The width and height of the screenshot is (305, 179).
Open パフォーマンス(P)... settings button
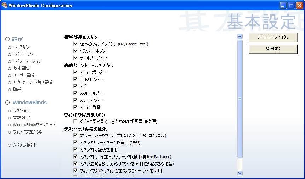pos(273,38)
